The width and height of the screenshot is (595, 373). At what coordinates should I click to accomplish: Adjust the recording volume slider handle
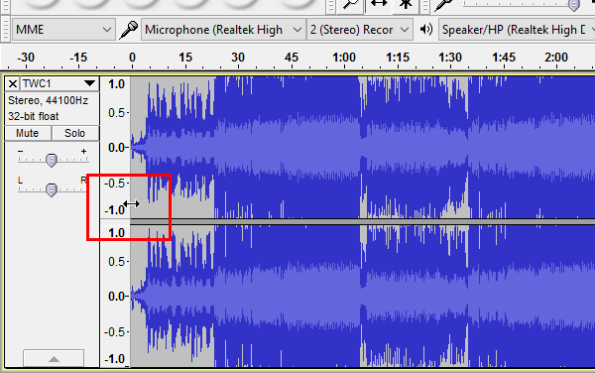coord(574,5)
